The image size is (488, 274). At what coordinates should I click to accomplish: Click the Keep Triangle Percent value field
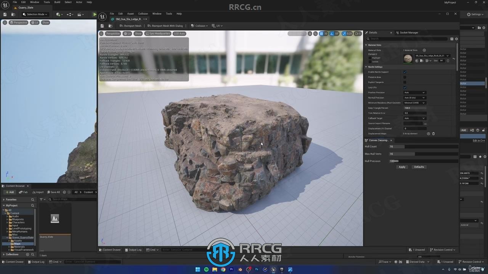(x=415, y=108)
